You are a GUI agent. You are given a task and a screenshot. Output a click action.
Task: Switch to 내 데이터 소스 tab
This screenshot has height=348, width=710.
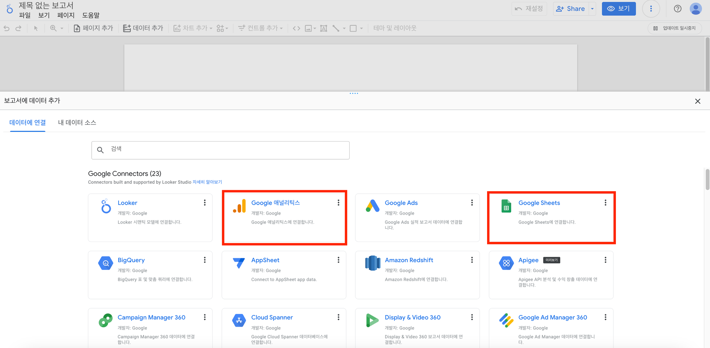click(x=77, y=122)
